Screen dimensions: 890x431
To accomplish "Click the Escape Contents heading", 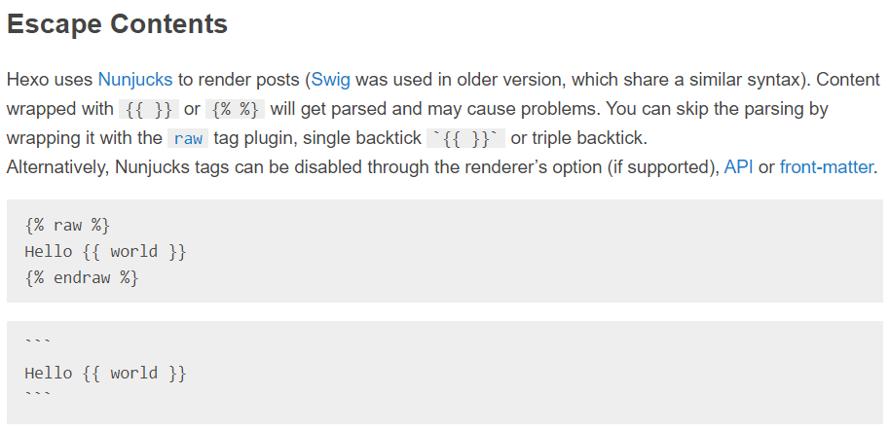I will pyautogui.click(x=117, y=24).
